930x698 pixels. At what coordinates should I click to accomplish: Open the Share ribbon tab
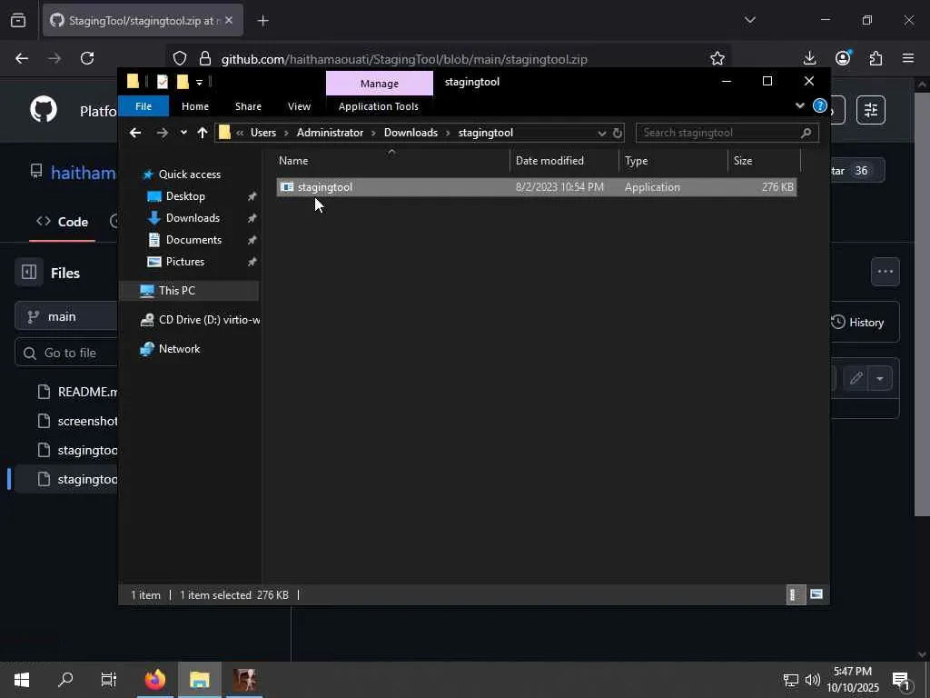coord(248,106)
